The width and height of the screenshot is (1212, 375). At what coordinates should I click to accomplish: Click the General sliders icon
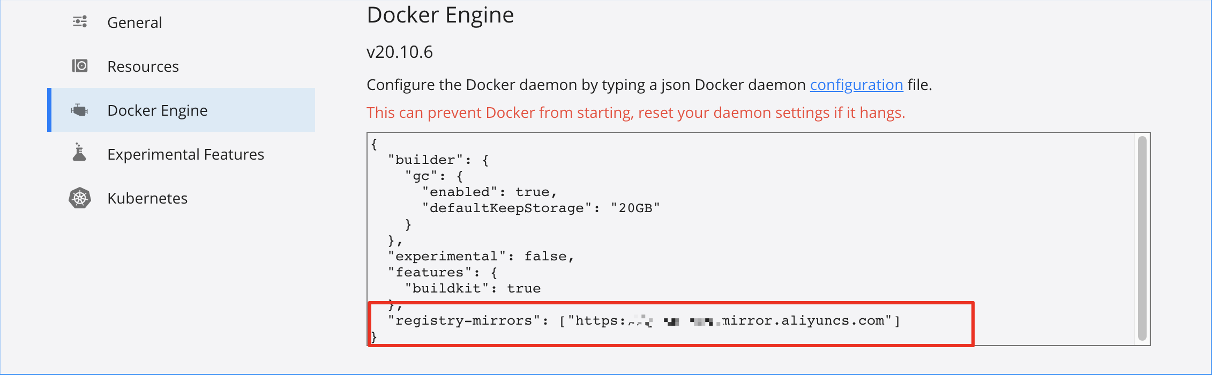click(80, 22)
